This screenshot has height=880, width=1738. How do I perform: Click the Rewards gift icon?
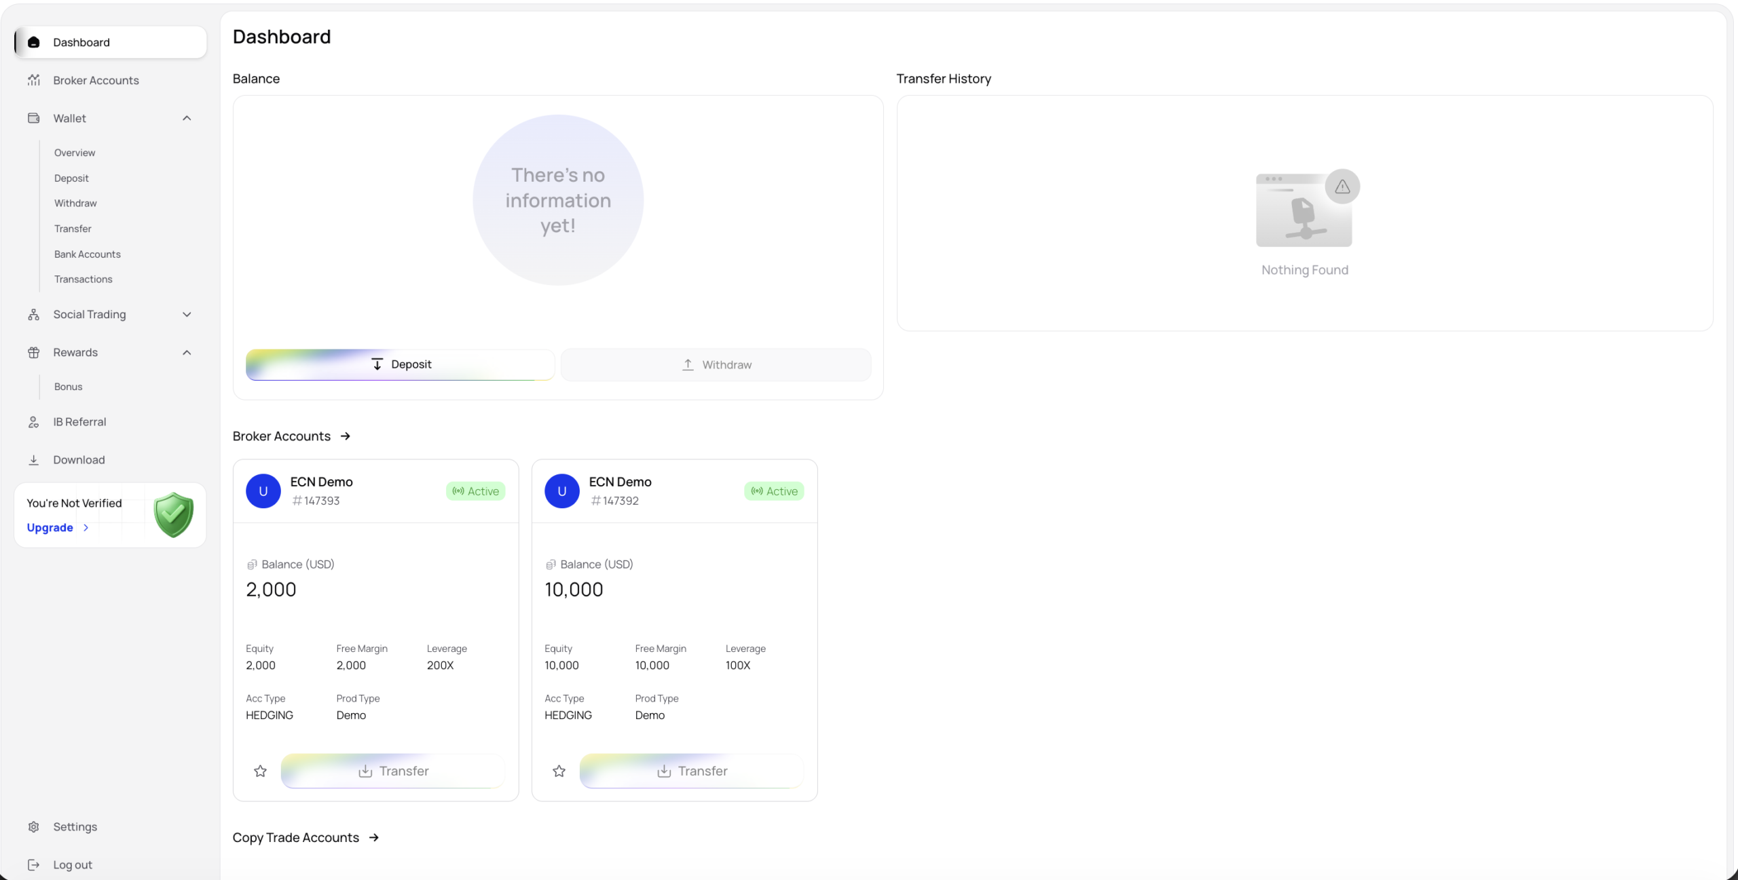(x=34, y=352)
